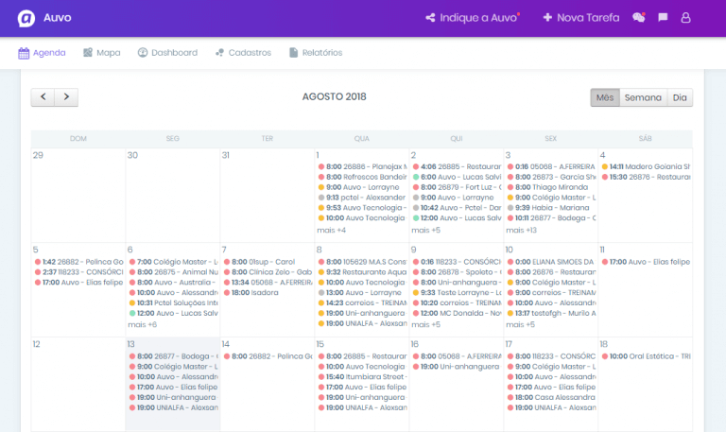The width and height of the screenshot is (726, 432).
Task: Open the Cadastros menu
Action: click(243, 53)
